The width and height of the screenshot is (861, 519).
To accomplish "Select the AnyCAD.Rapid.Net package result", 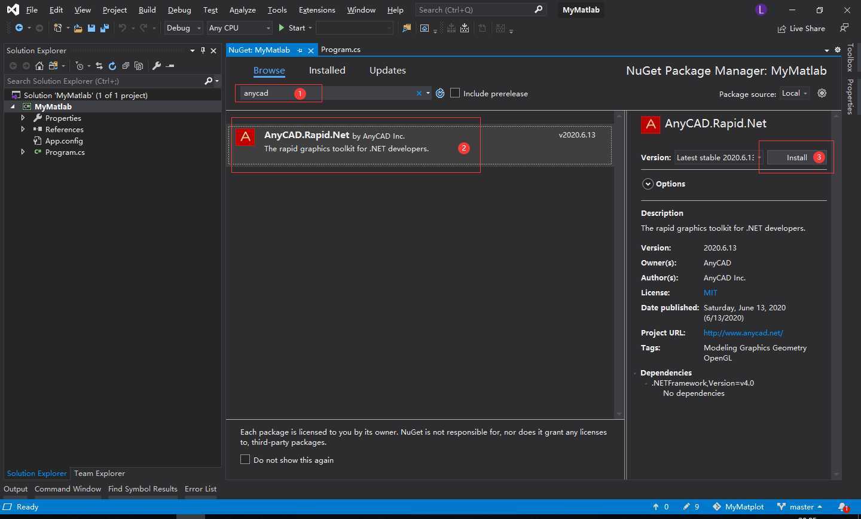I will coord(420,145).
